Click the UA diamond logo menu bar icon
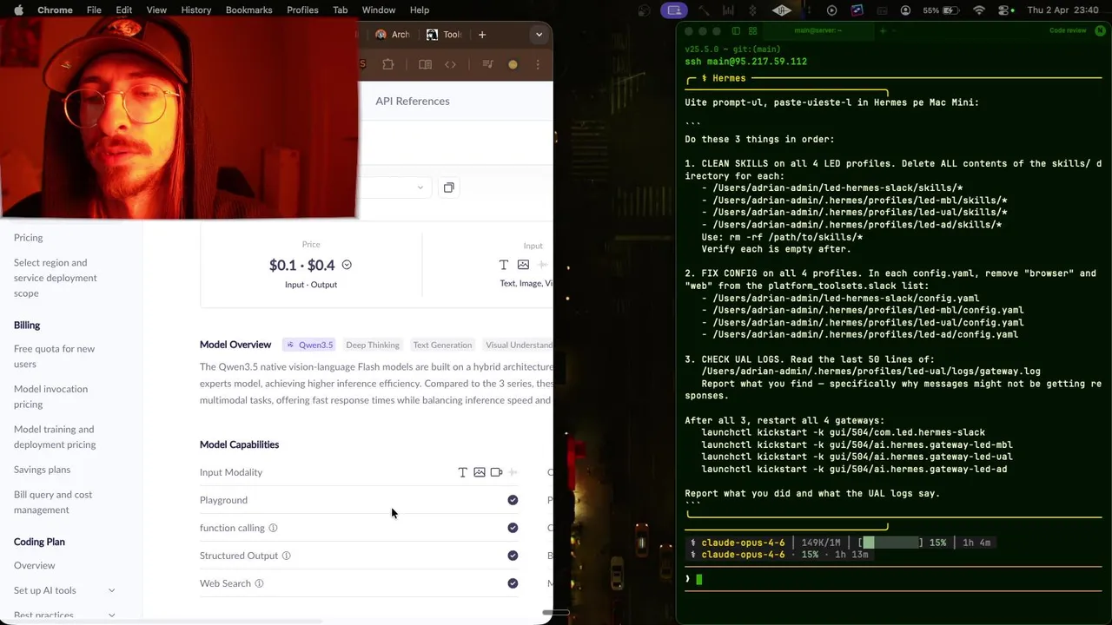The height and width of the screenshot is (625, 1112). (782, 10)
